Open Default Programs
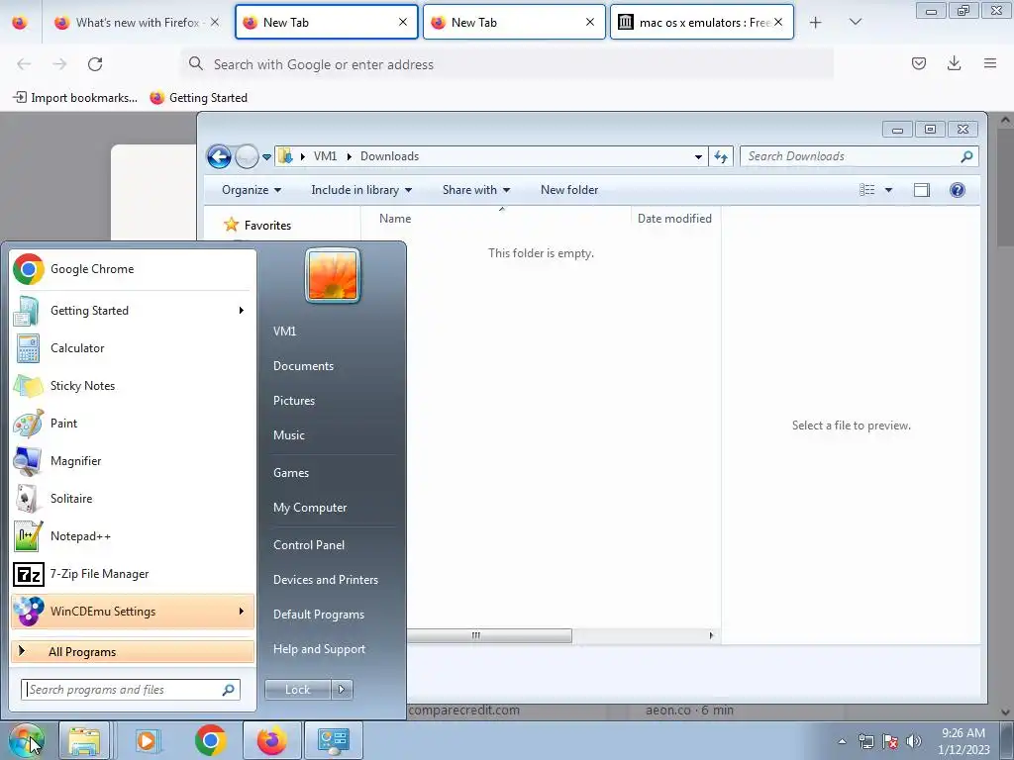Screen dimensions: 1014x760 [x=319, y=615]
